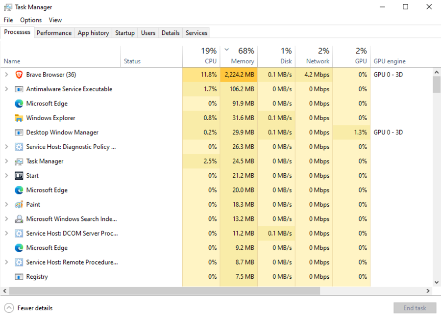This screenshot has width=441, height=320.
Task: Expand the Service Host: Diagnostic Policy group
Action: [x=6, y=147]
